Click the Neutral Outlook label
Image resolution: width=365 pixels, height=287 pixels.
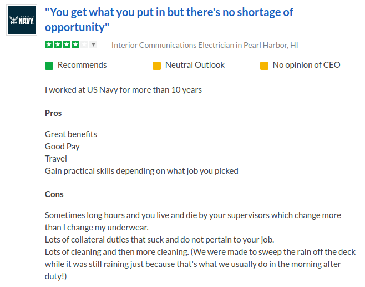coord(195,65)
